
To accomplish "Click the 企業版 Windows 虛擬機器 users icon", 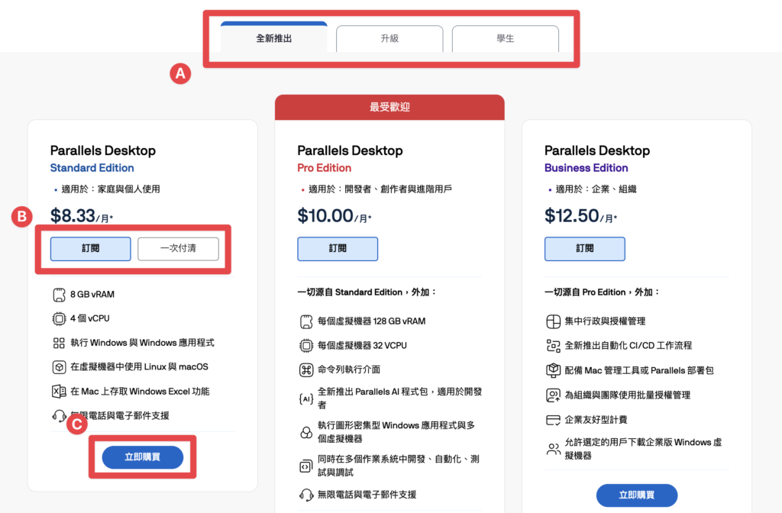I will pyautogui.click(x=553, y=449).
